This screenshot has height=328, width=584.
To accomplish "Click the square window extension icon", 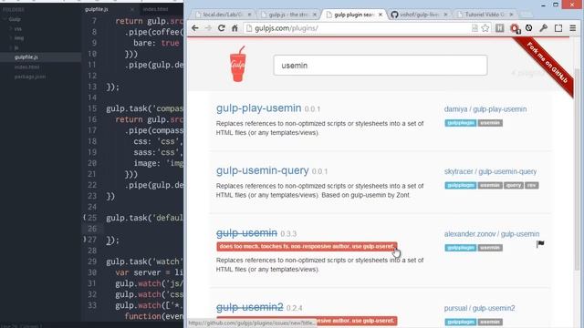I will (558, 28).
